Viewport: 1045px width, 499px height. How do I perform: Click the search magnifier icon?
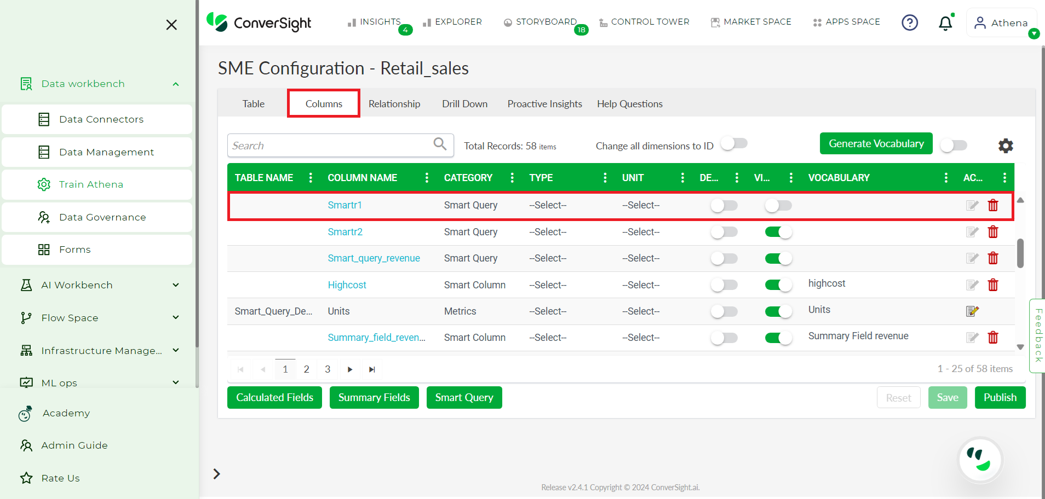(440, 144)
